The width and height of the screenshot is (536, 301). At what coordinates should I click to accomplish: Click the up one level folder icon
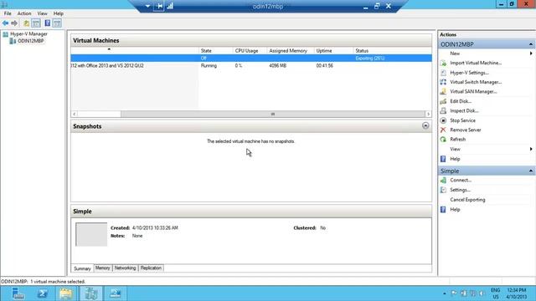(x=26, y=23)
